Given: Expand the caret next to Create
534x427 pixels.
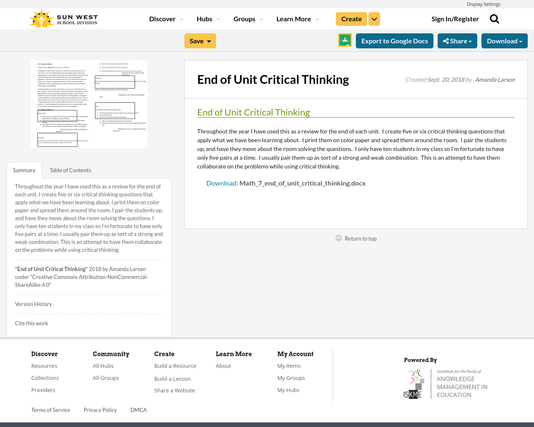Looking at the screenshot, I should click(x=374, y=18).
